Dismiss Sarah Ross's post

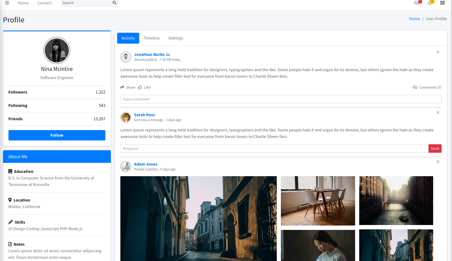[438, 112]
